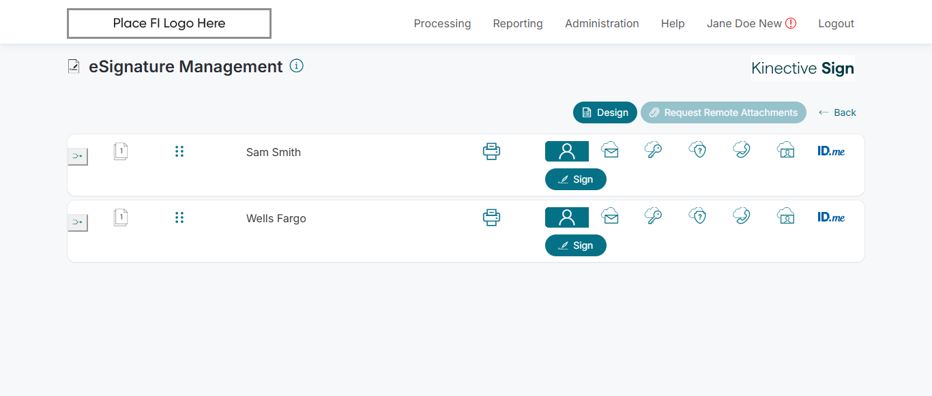Viewport: 932px width, 396px height.
Task: Open the Jane Doe New user menu
Action: click(x=751, y=23)
